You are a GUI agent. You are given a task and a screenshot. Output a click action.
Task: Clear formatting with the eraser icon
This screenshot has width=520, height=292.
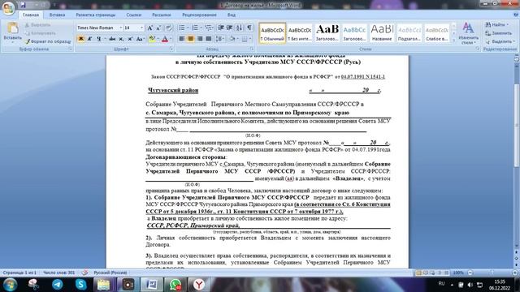[x=169, y=28]
